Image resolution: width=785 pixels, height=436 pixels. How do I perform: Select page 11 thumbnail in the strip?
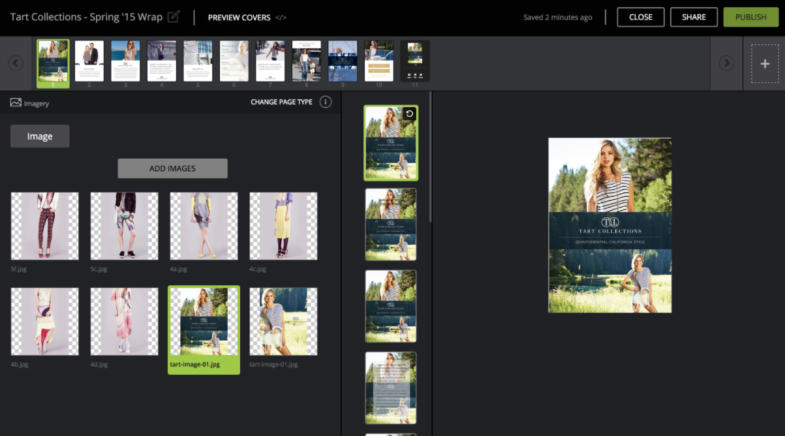[415, 61]
